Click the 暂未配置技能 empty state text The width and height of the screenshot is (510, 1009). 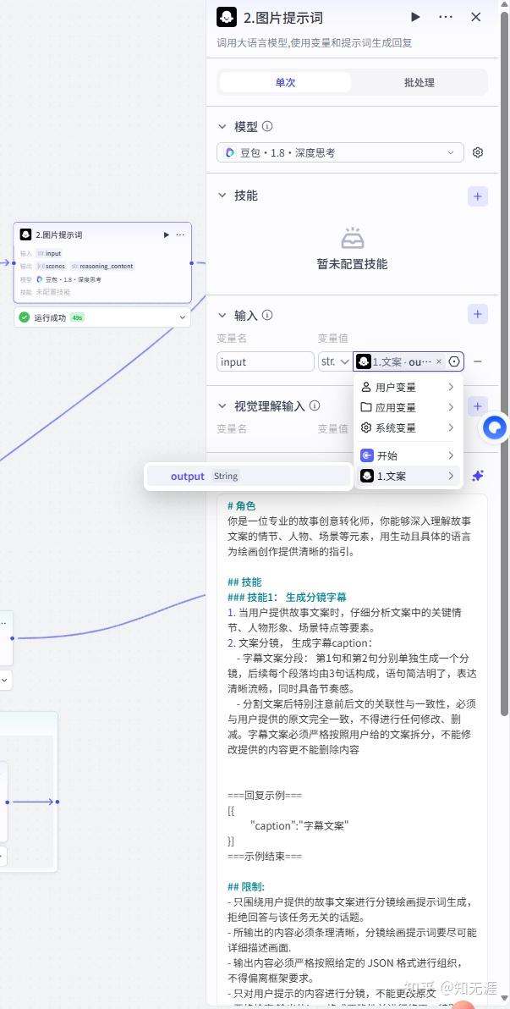click(x=353, y=264)
